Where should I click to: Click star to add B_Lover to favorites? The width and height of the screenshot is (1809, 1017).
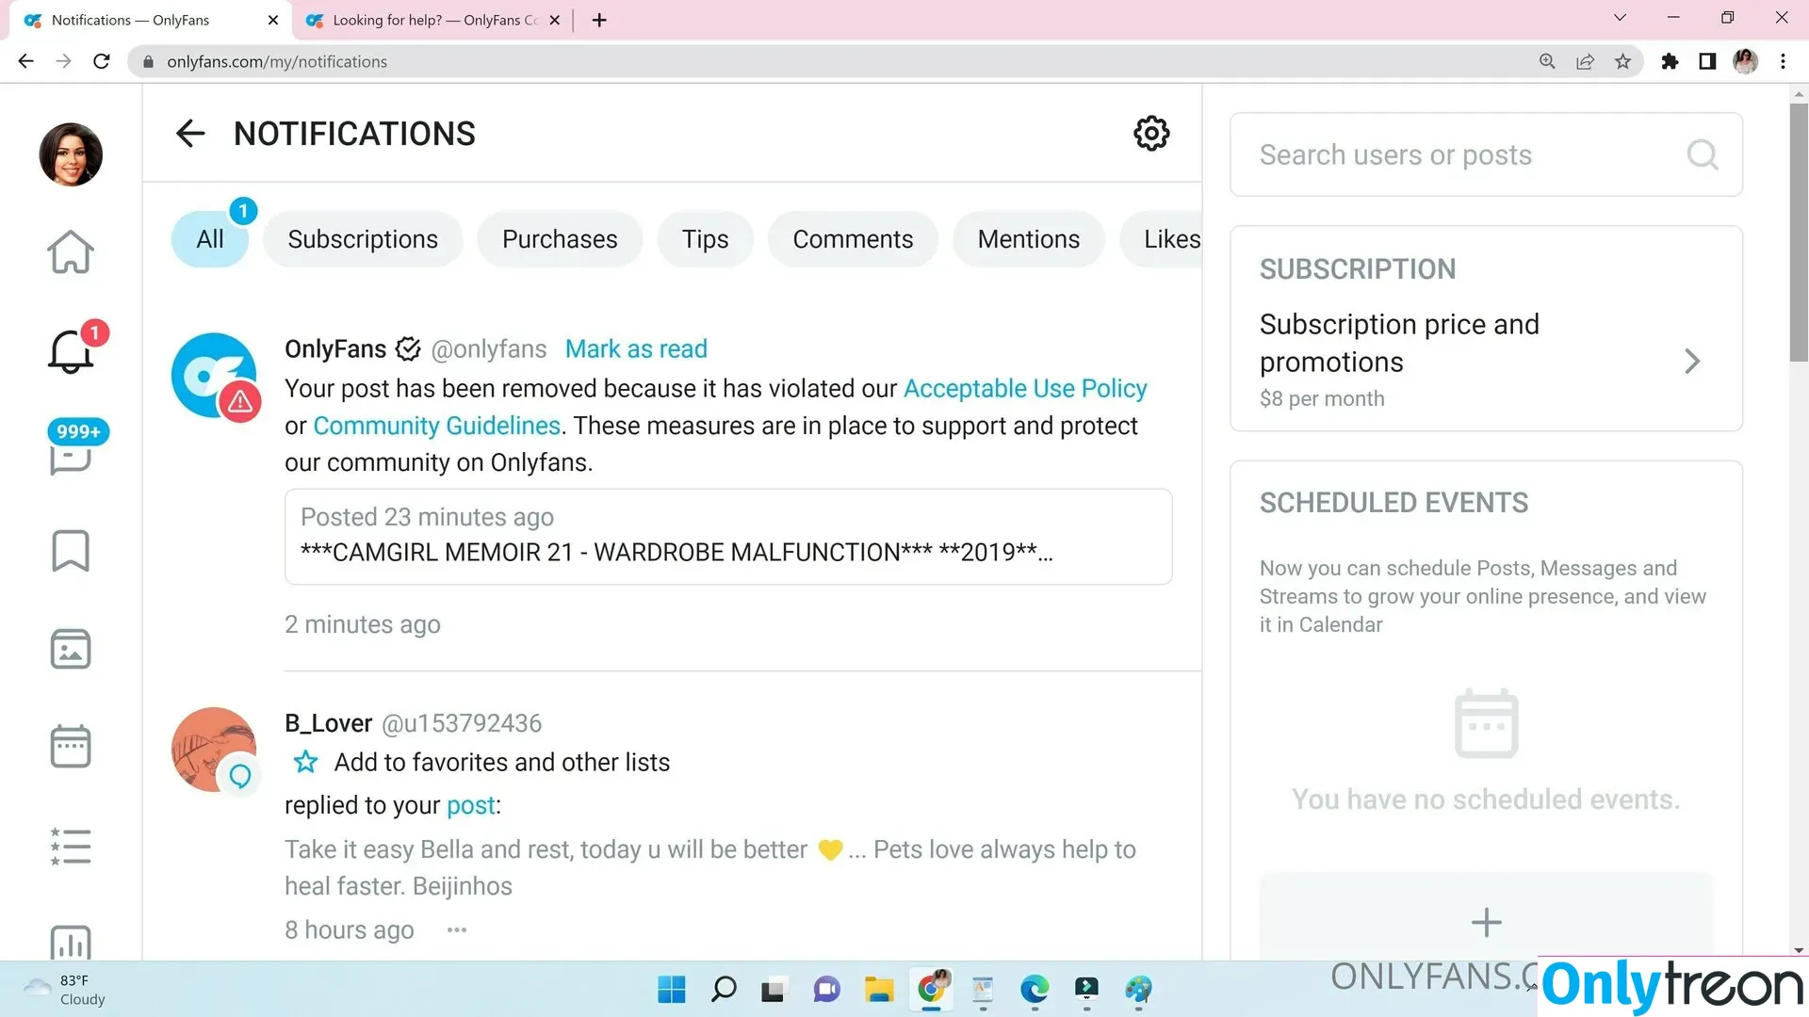[305, 762]
